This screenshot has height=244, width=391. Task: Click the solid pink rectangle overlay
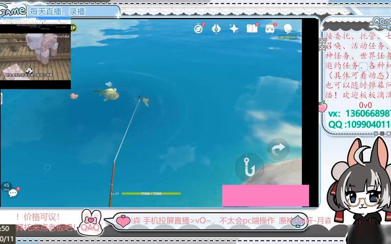click(x=265, y=195)
